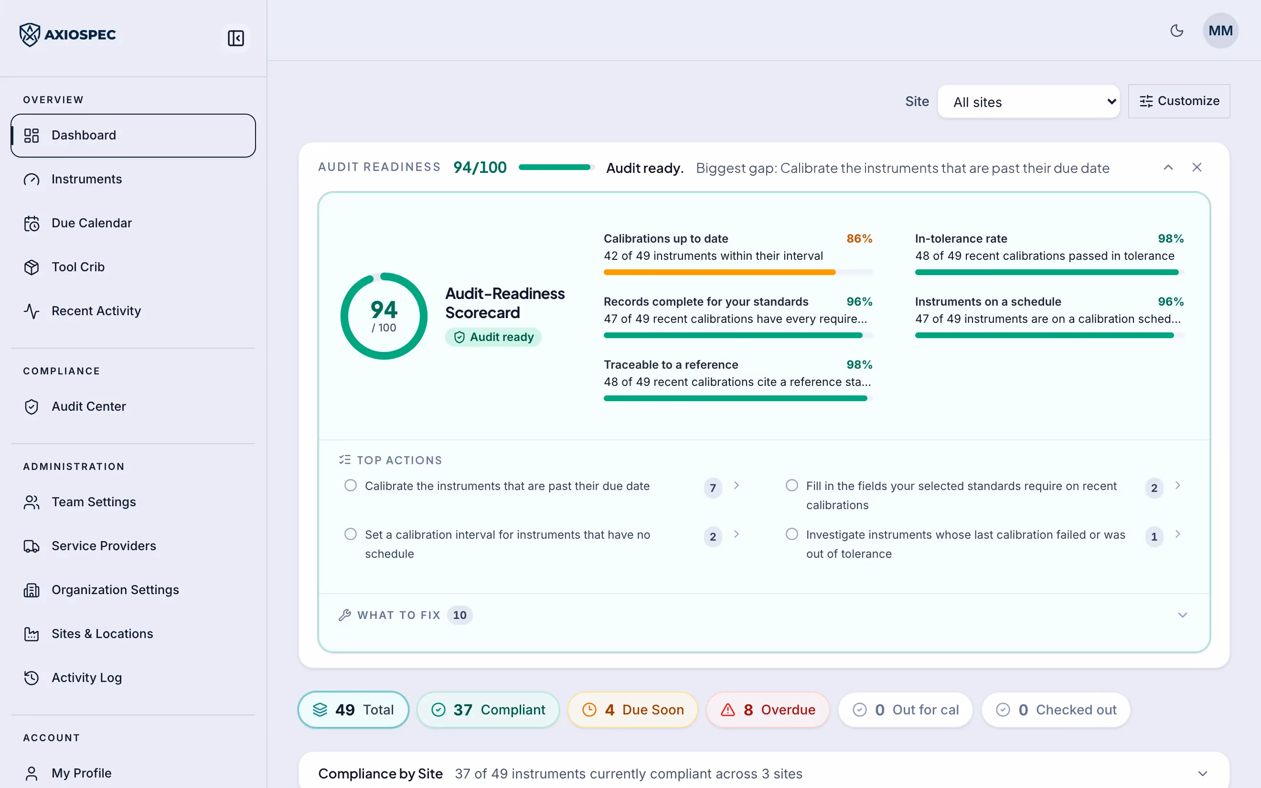
Task: Click the warning triangle in the Overdue chip
Action: tap(727, 710)
